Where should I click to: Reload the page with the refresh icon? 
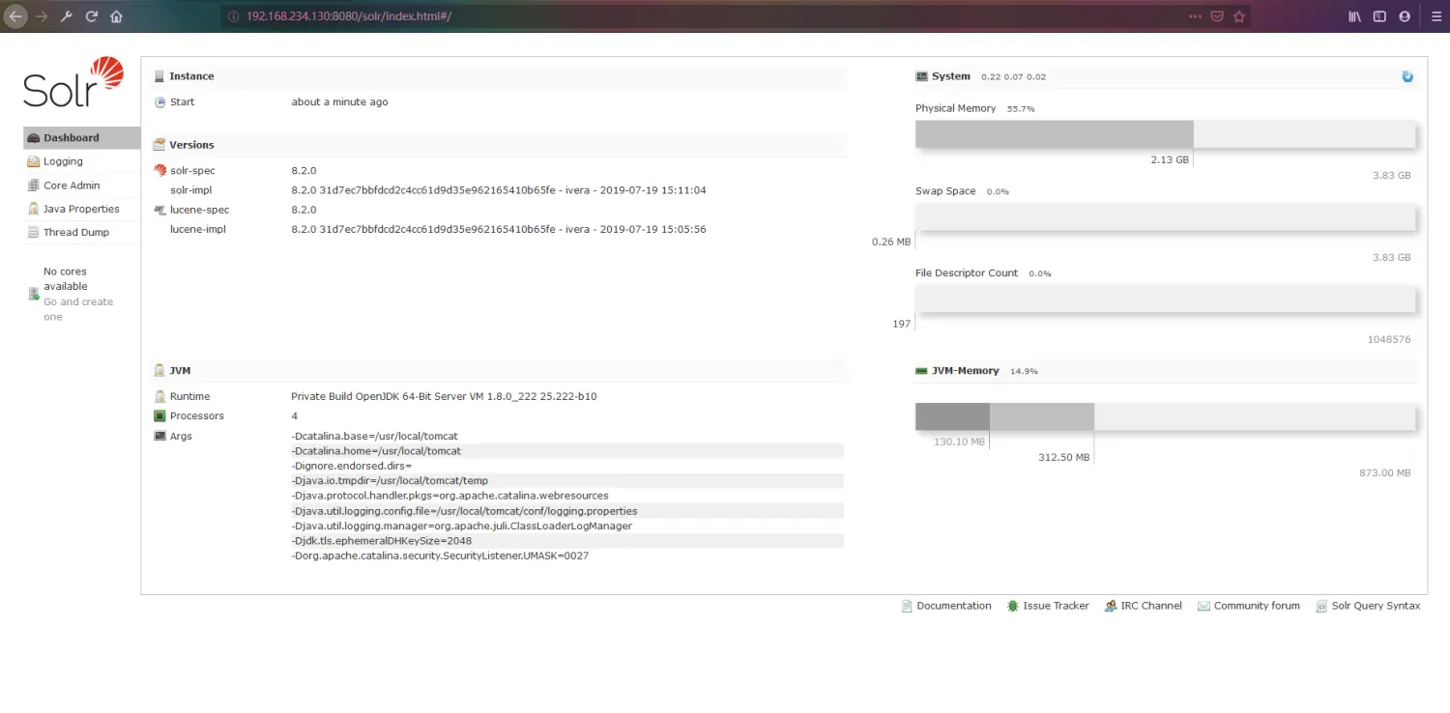(90, 15)
